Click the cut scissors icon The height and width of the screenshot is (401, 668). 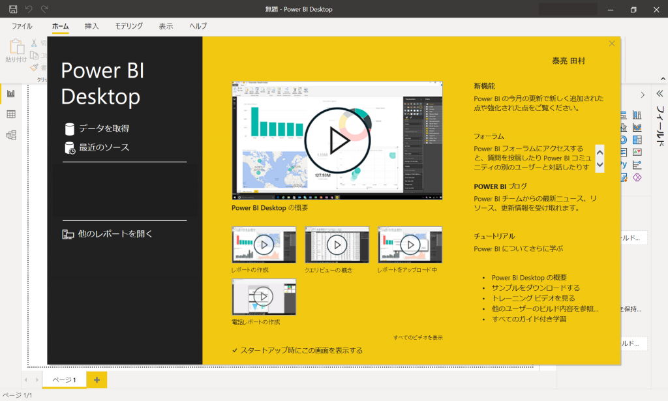[34, 43]
